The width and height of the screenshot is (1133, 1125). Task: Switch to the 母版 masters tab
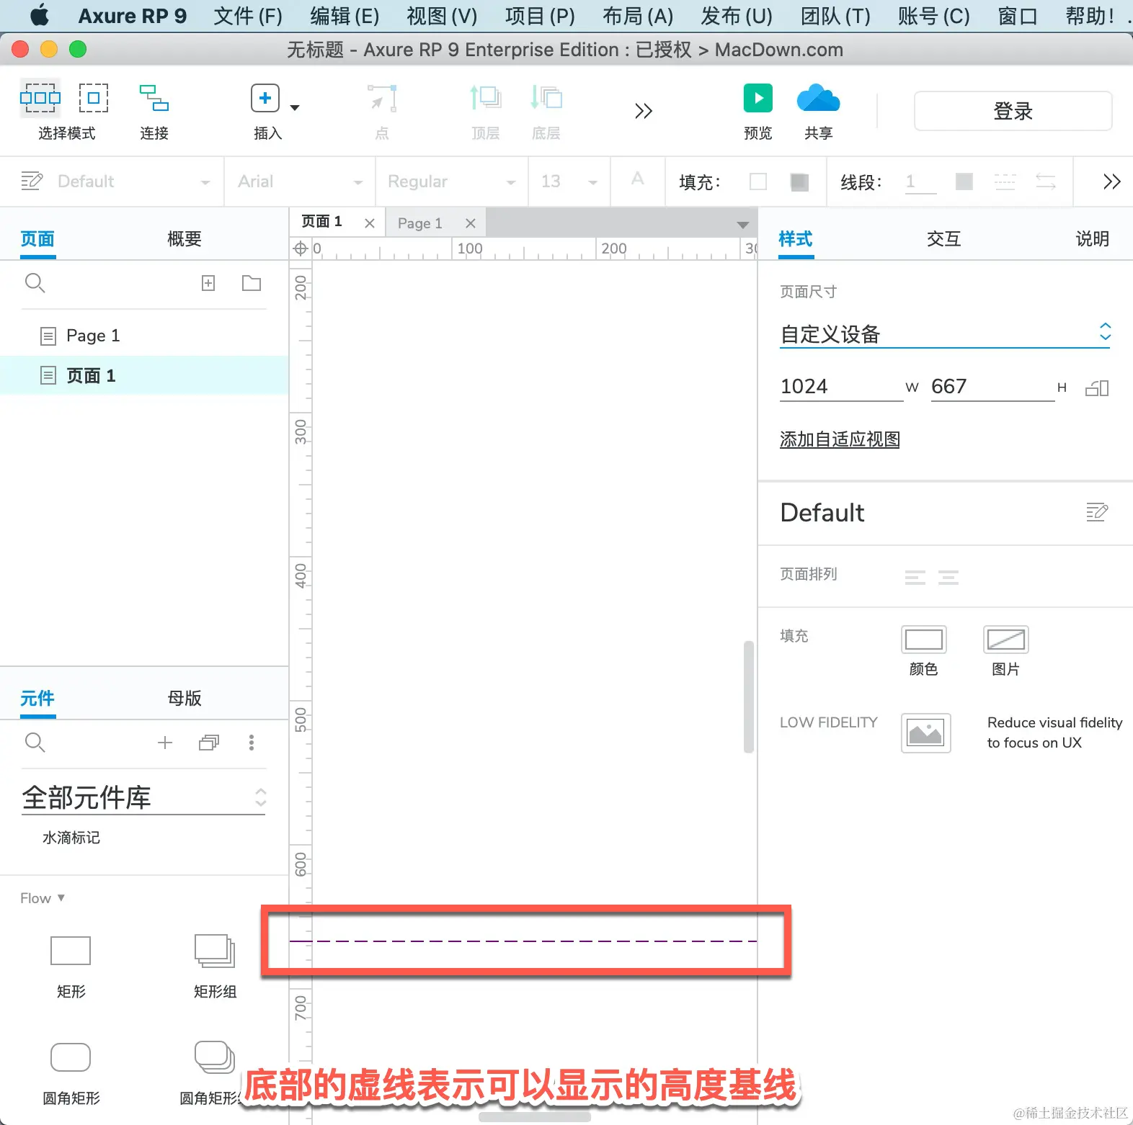pos(185,698)
